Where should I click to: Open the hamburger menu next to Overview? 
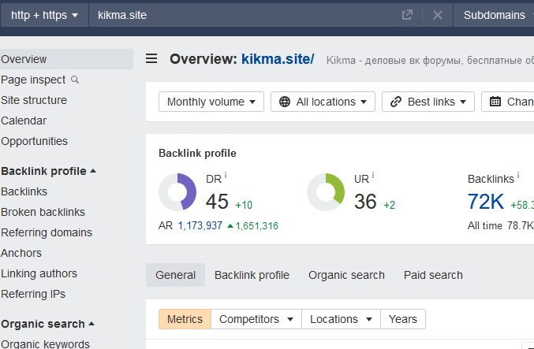click(151, 58)
